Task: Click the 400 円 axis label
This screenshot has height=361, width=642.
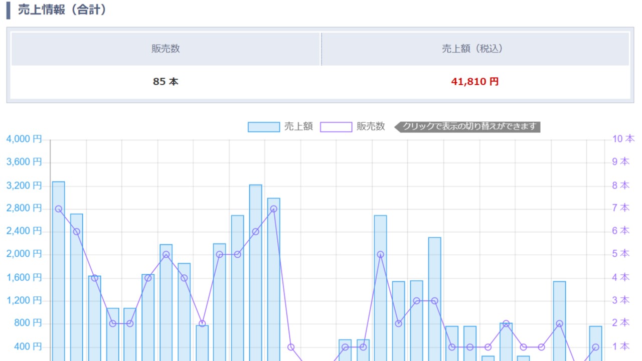Action: pos(28,346)
